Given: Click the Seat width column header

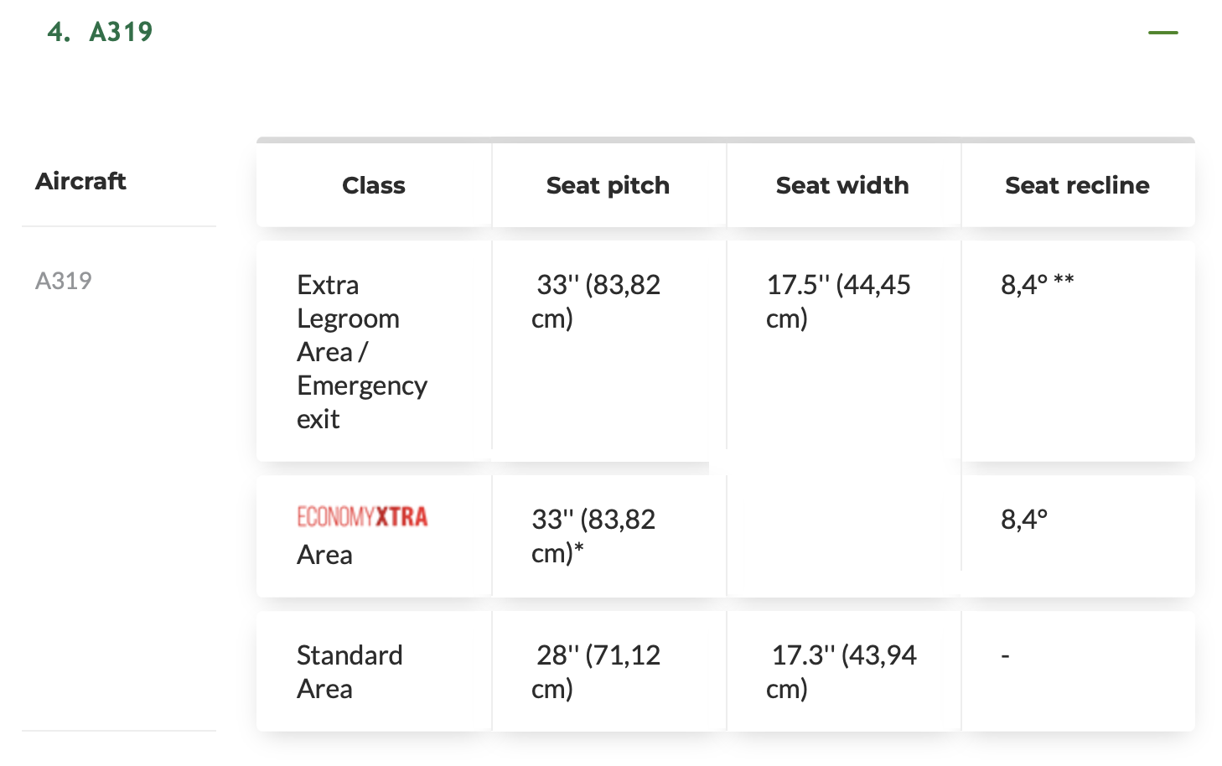Looking at the screenshot, I should click(x=843, y=185).
